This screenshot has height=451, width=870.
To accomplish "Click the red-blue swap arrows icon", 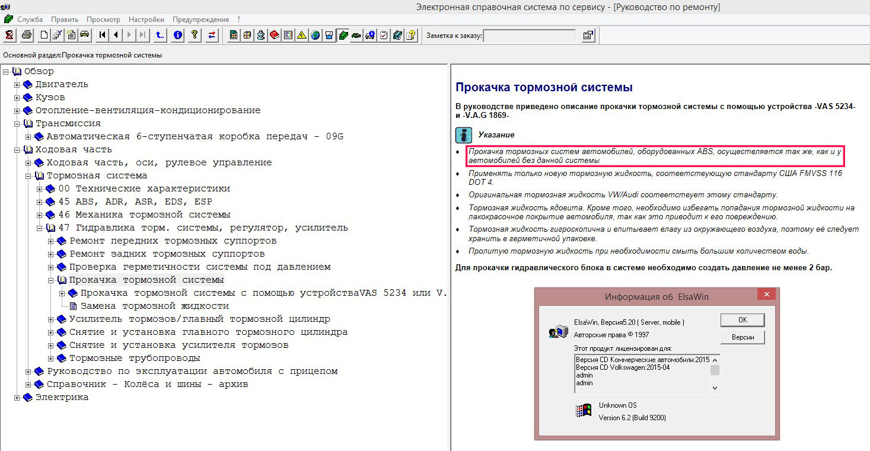I will [x=211, y=35].
